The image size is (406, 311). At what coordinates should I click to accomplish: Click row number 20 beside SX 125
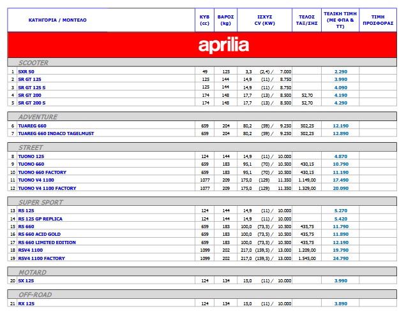[x=13, y=281]
